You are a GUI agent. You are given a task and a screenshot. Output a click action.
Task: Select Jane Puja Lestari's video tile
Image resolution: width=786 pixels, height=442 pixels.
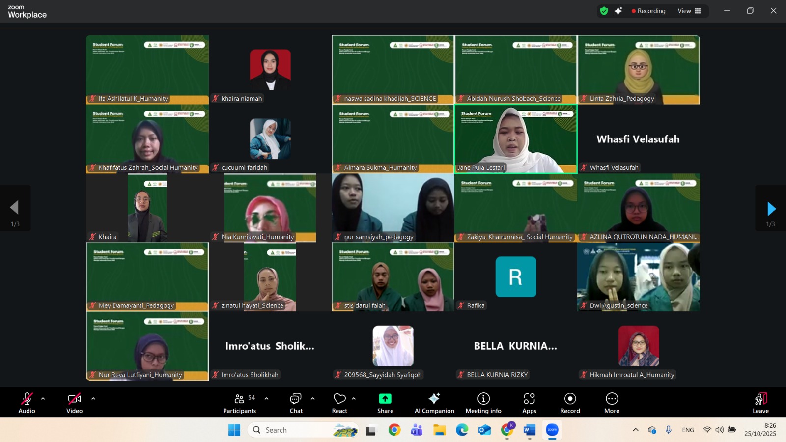coord(515,138)
